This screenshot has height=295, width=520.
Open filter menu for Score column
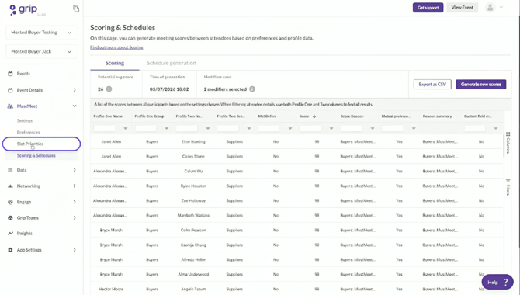click(x=331, y=128)
